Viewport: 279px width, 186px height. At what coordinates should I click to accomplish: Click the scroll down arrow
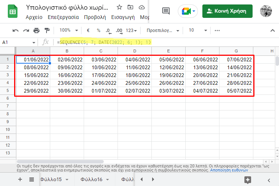277,156
